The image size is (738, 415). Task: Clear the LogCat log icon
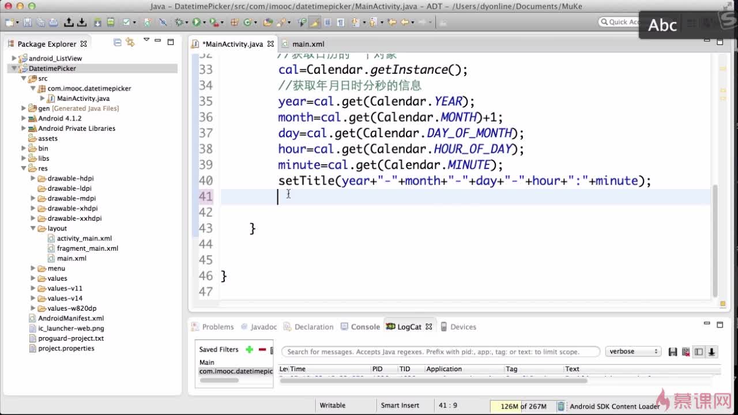click(x=686, y=352)
